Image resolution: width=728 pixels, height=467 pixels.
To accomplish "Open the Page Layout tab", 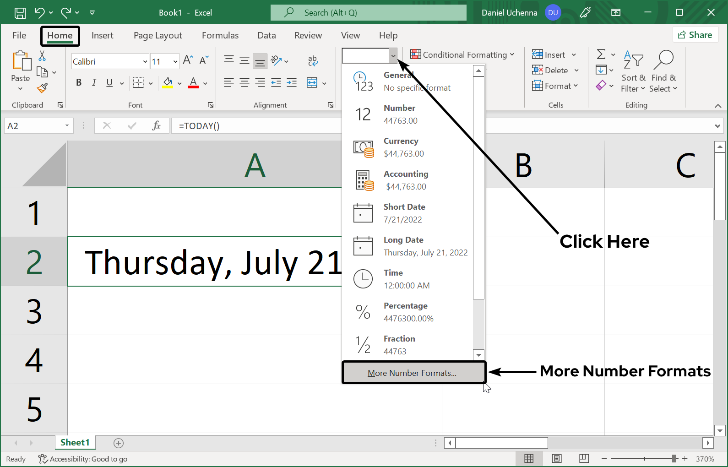I will click(x=158, y=36).
